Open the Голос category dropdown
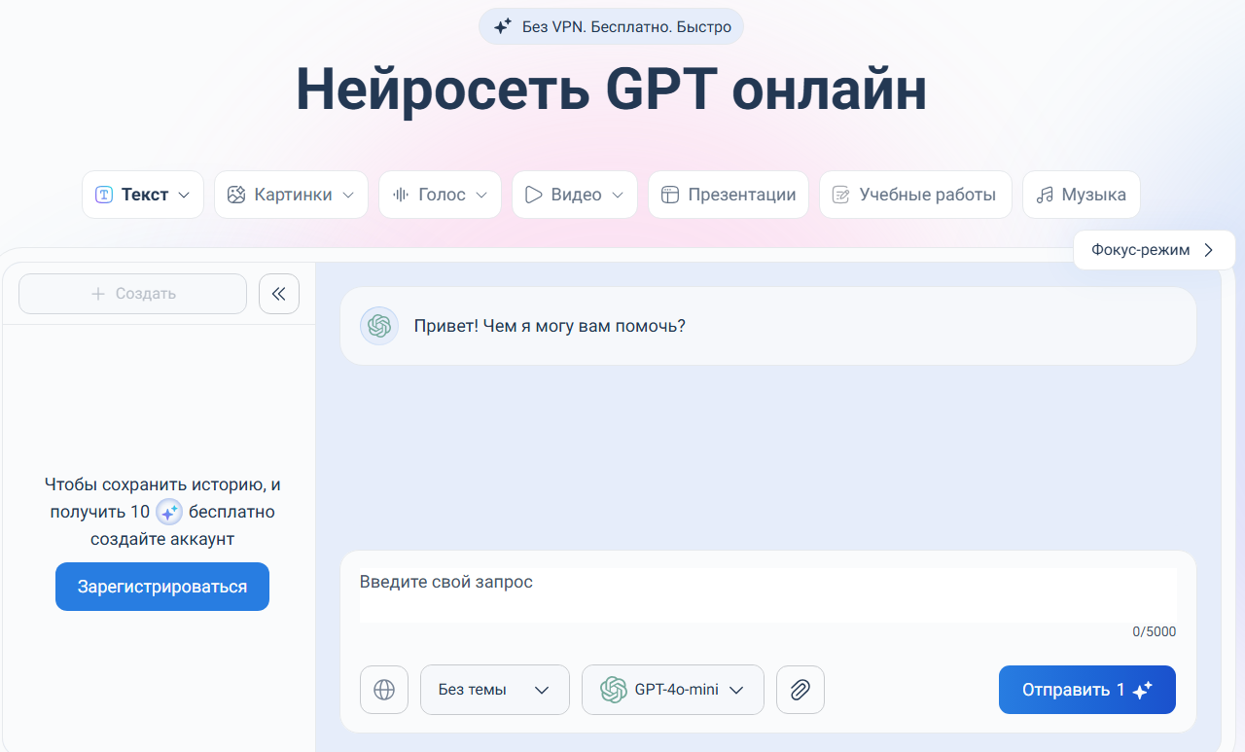 (440, 195)
